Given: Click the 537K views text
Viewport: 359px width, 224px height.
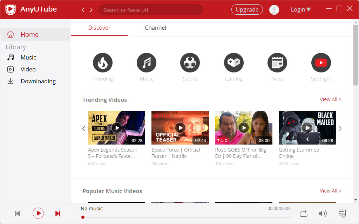Looking at the screenshot, I should pos(289,164).
